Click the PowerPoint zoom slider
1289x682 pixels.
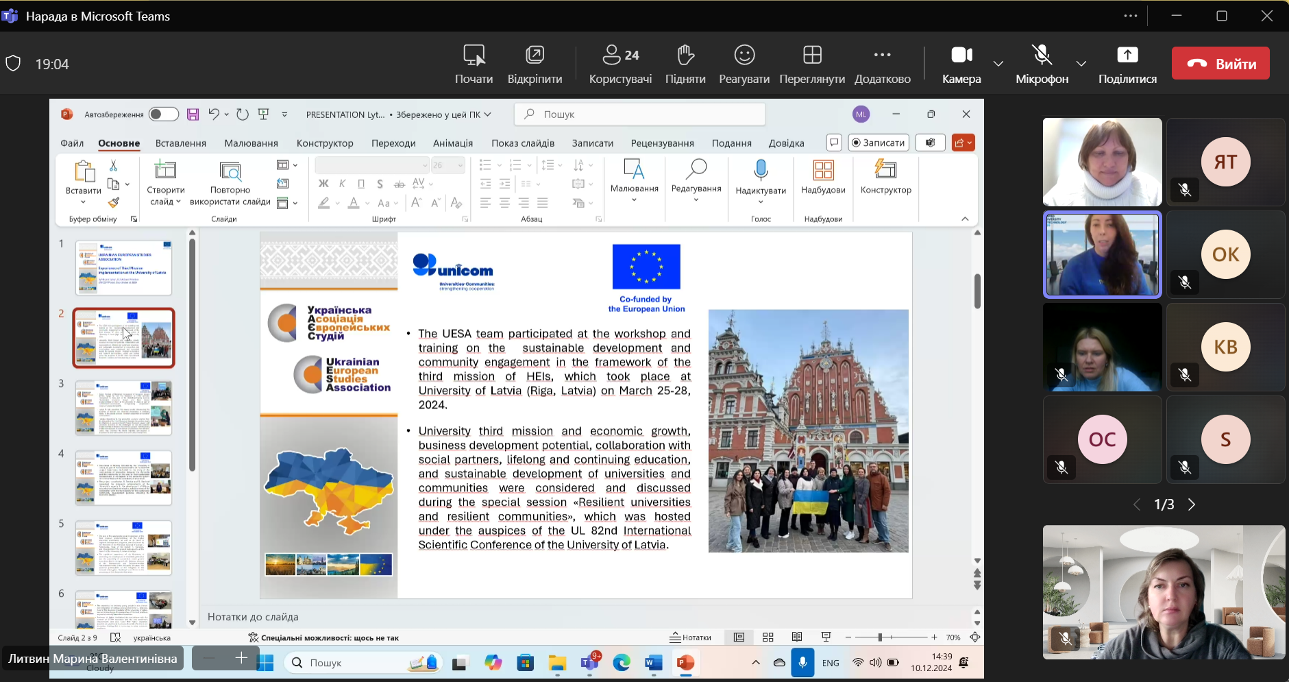880,637
